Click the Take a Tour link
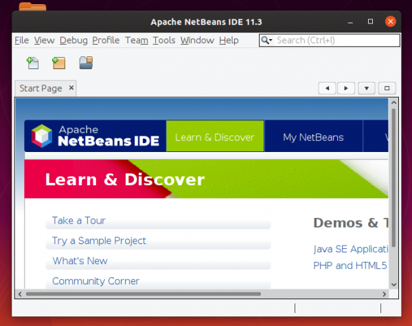 79,221
